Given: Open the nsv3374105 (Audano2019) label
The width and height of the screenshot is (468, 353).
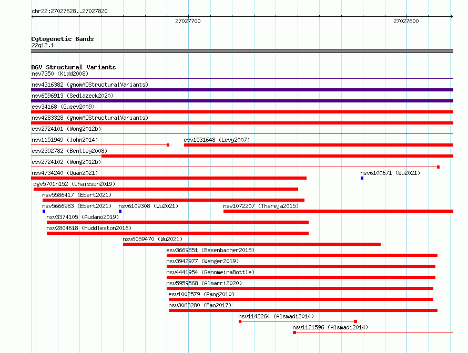Looking at the screenshot, I should (83, 217).
